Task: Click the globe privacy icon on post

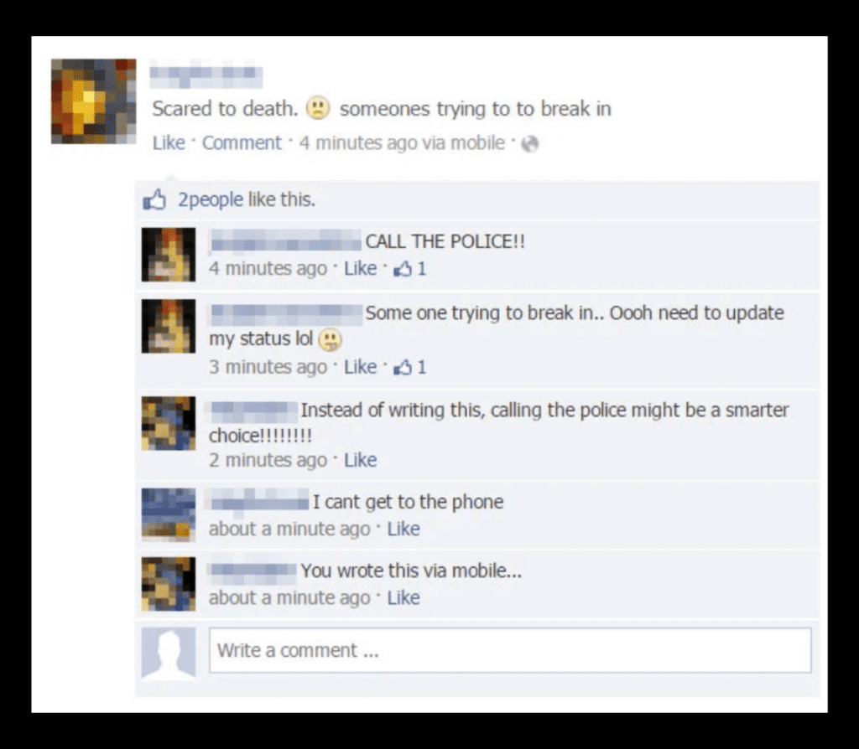Action: (x=529, y=144)
